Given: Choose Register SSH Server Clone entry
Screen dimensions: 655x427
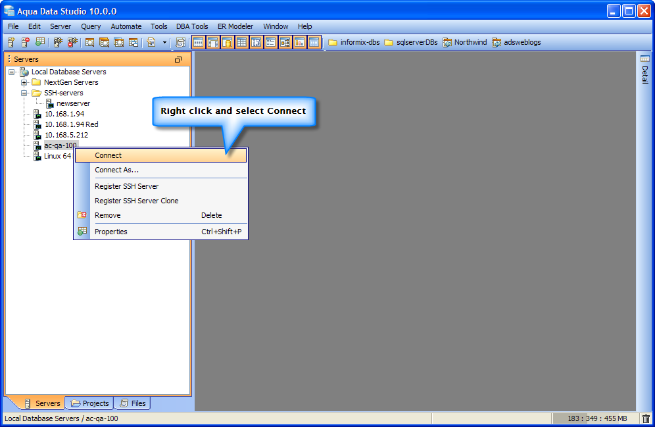Looking at the screenshot, I should [x=161, y=201].
